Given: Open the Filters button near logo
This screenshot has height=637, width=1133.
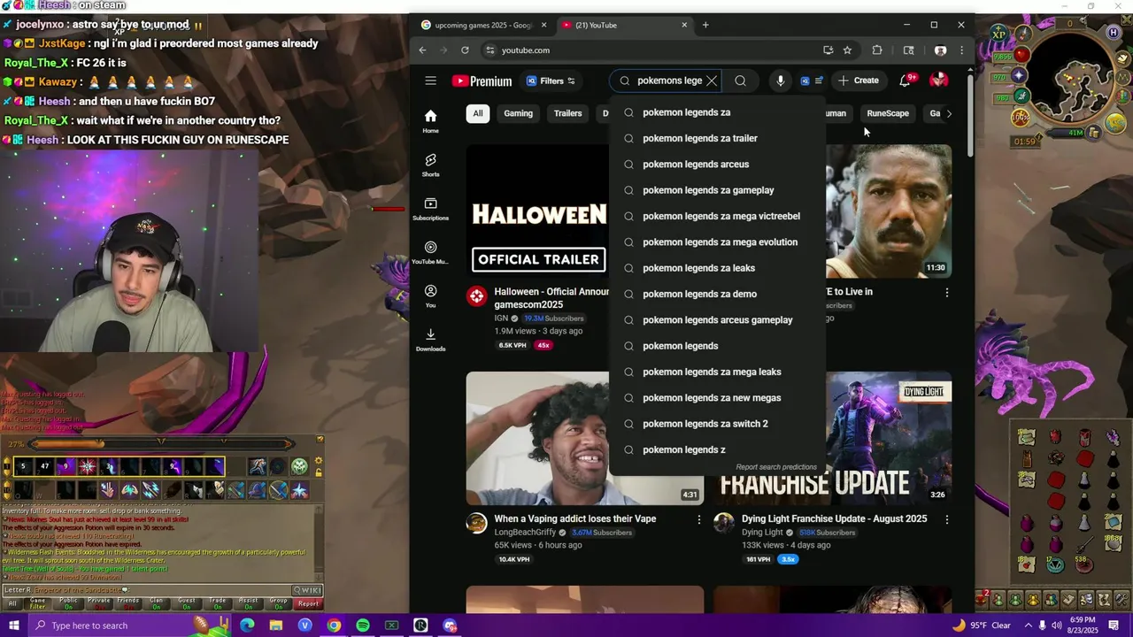Looking at the screenshot, I should pos(551,81).
